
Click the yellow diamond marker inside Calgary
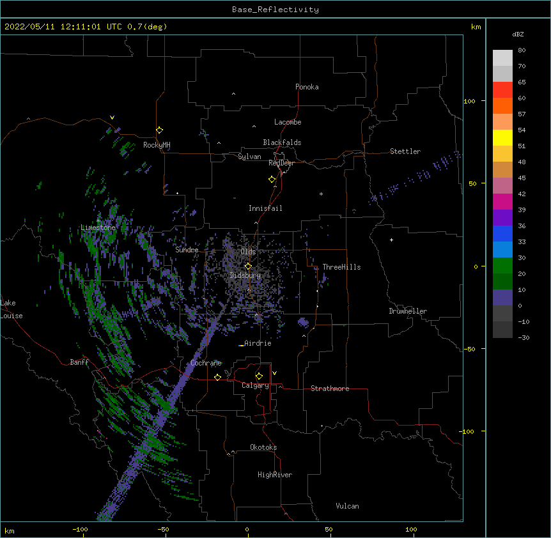click(x=259, y=376)
